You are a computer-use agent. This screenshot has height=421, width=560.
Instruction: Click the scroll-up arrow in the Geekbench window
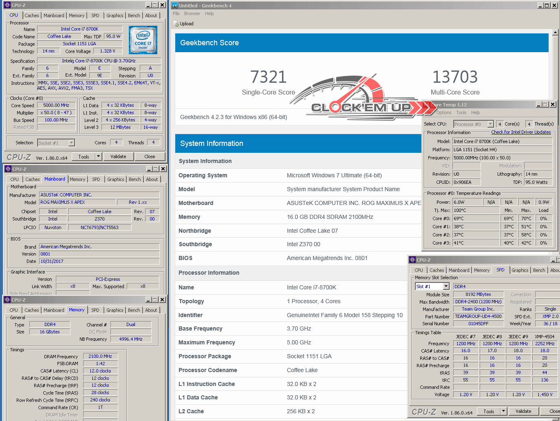pyautogui.click(x=555, y=32)
